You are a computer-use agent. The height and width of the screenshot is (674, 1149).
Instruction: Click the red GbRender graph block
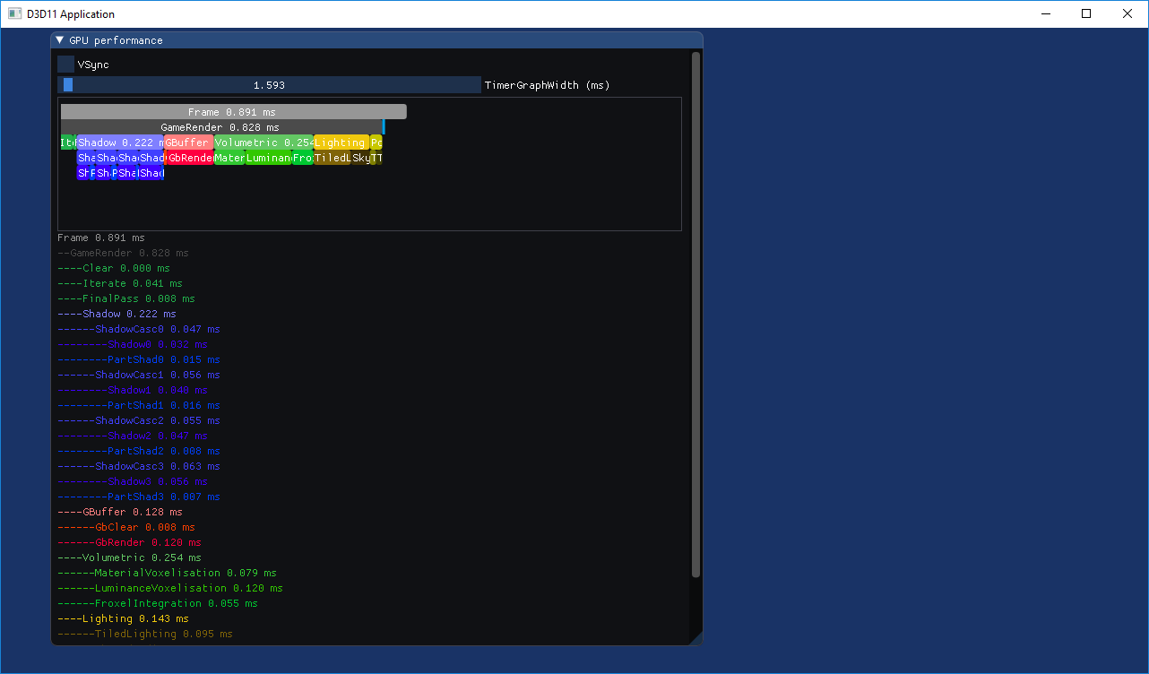tap(189, 158)
